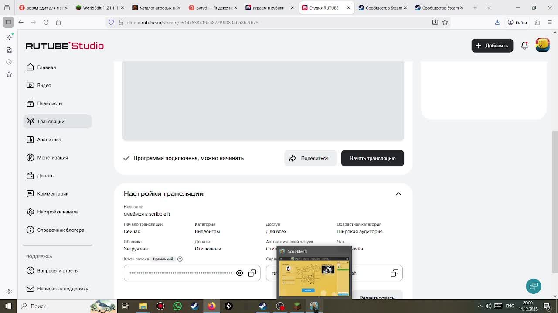The image size is (558, 313).
Task: Open Minecraft from the taskbar
Action: tap(297, 306)
